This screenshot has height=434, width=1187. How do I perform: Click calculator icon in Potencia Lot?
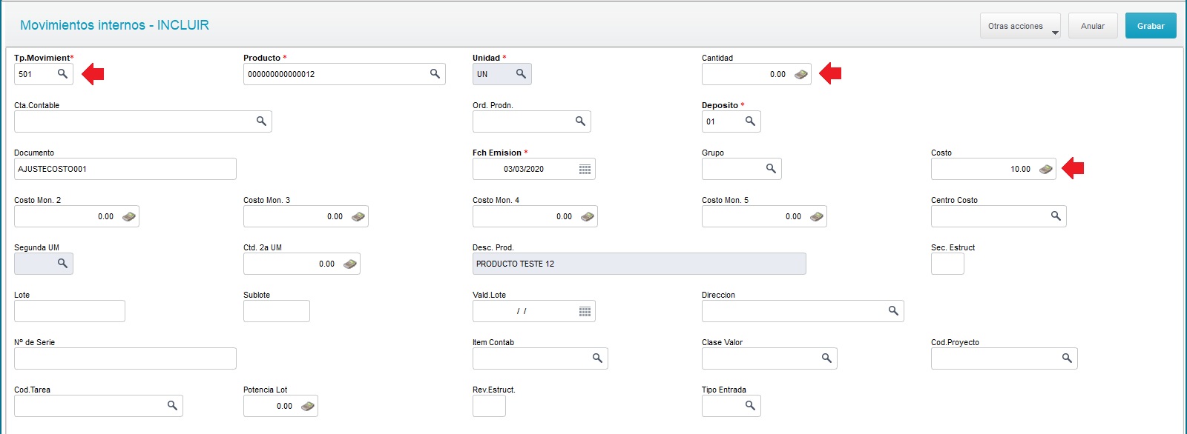pyautogui.click(x=307, y=406)
